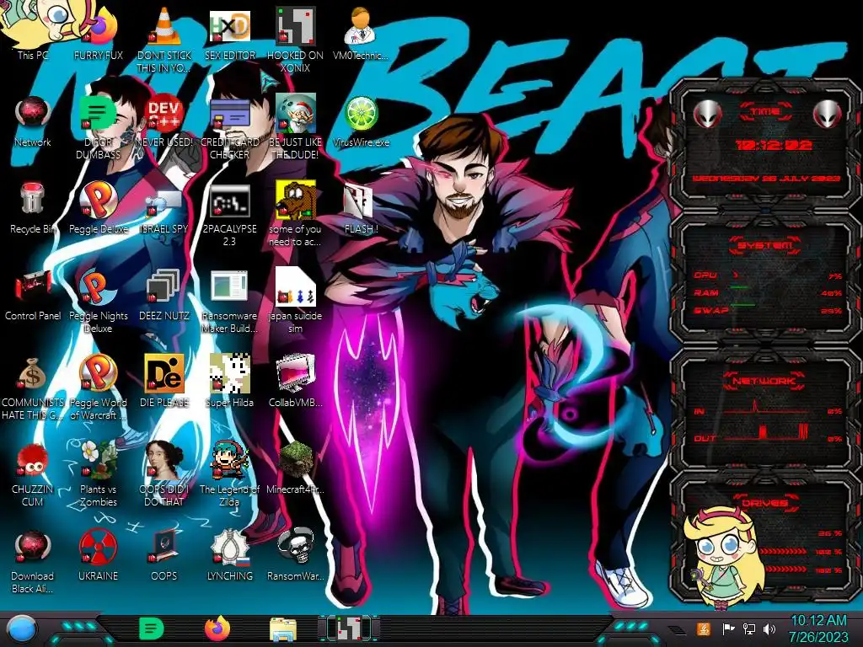
Task: Select the portrait OOPS DID I DO THAT icon
Action: point(164,475)
